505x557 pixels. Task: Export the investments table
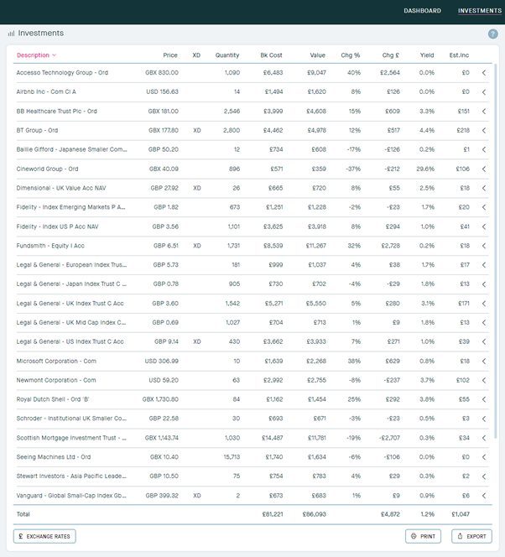471,536
